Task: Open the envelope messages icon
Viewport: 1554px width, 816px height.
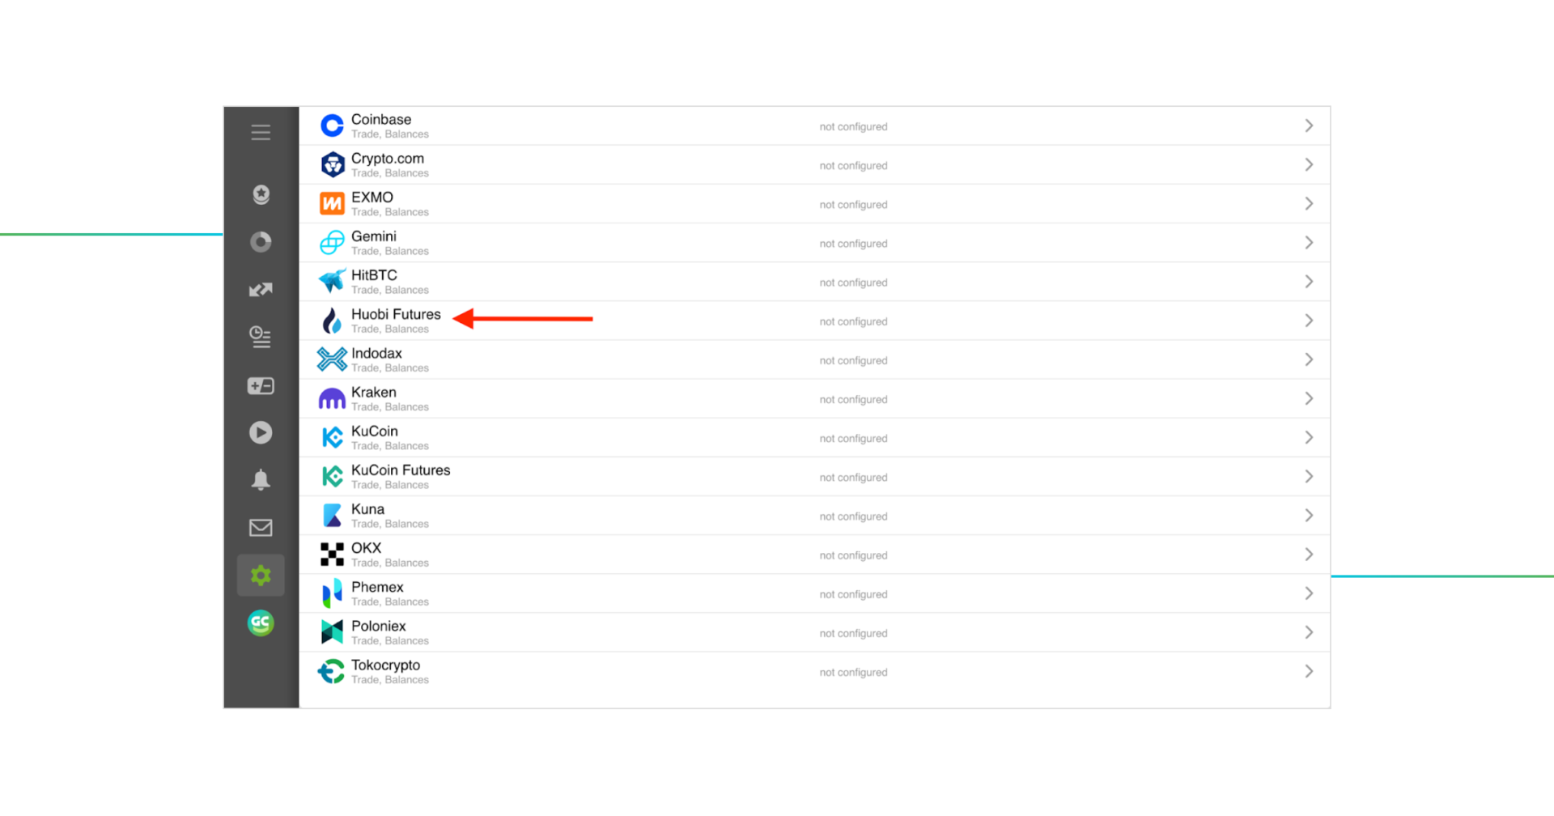Action: pos(261,528)
